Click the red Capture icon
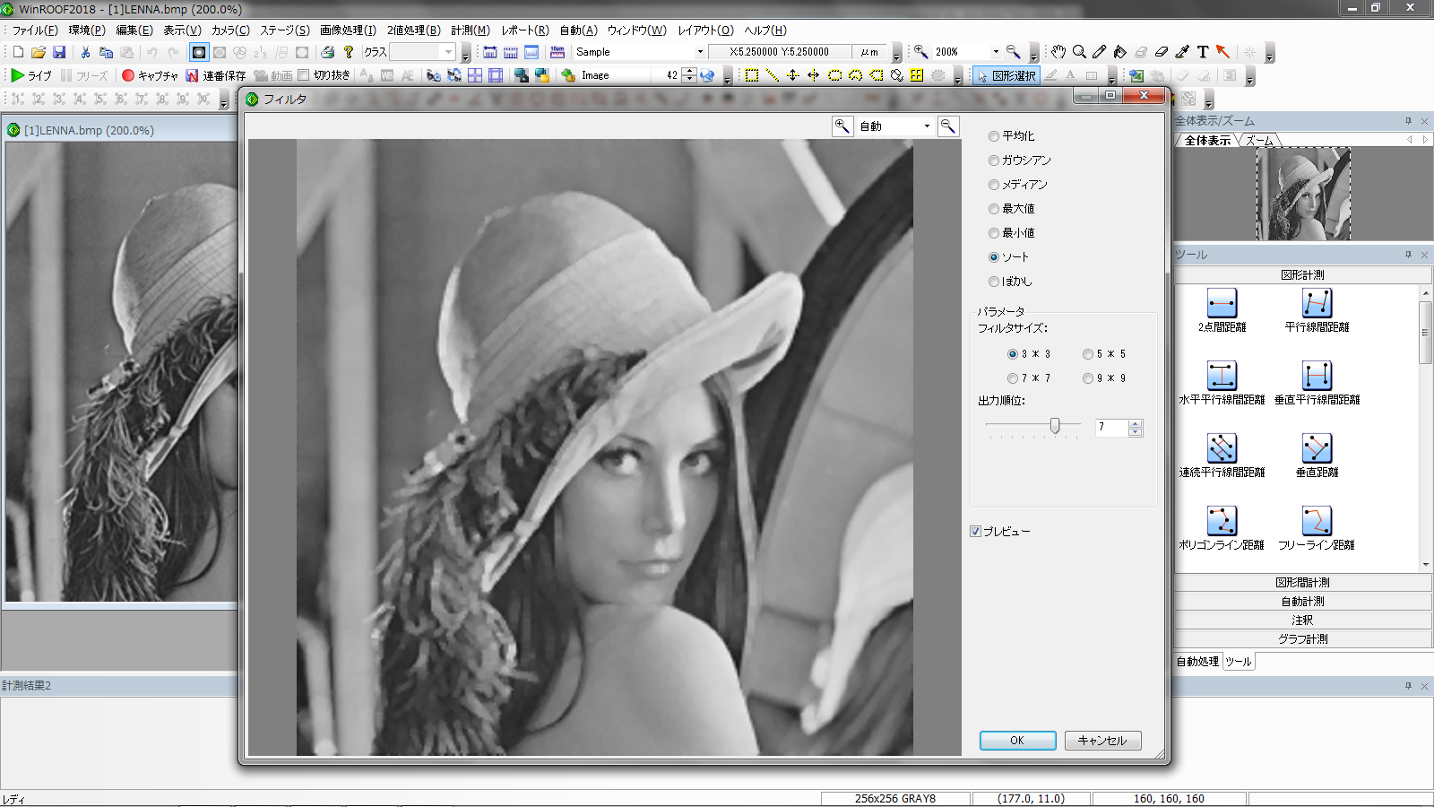This screenshot has width=1434, height=807. coord(128,75)
